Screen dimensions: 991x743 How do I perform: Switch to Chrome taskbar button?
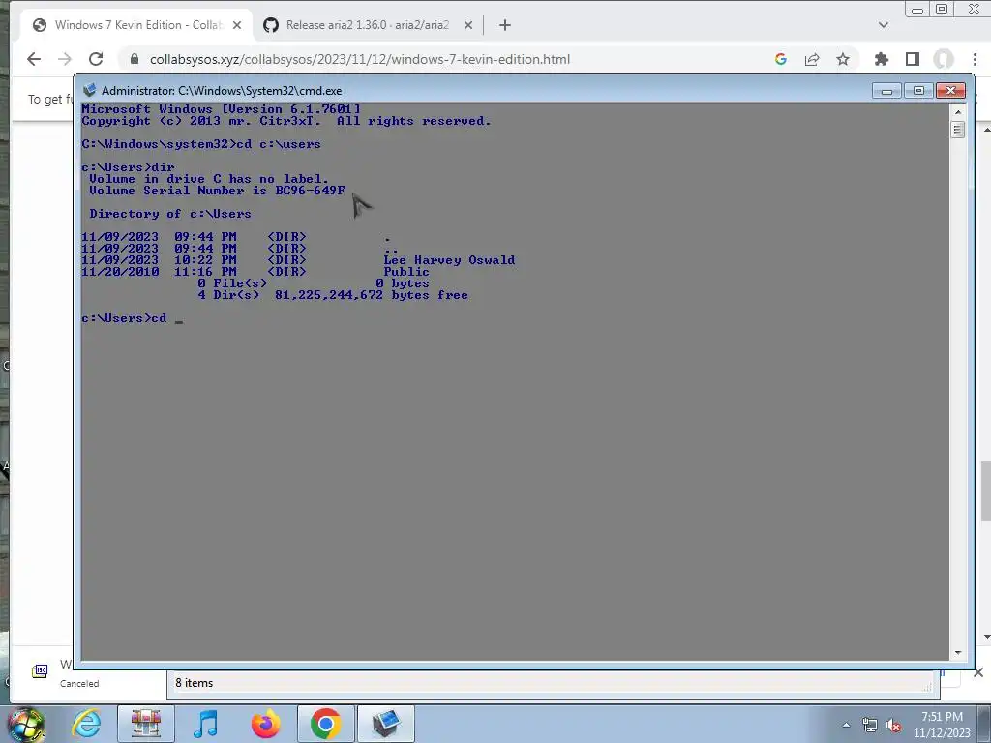pos(325,724)
